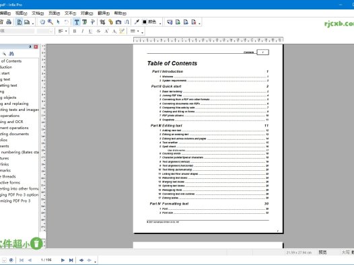Open the 视图 menu
Viewport: 354px width, 265px height.
pyautogui.click(x=21, y=13)
